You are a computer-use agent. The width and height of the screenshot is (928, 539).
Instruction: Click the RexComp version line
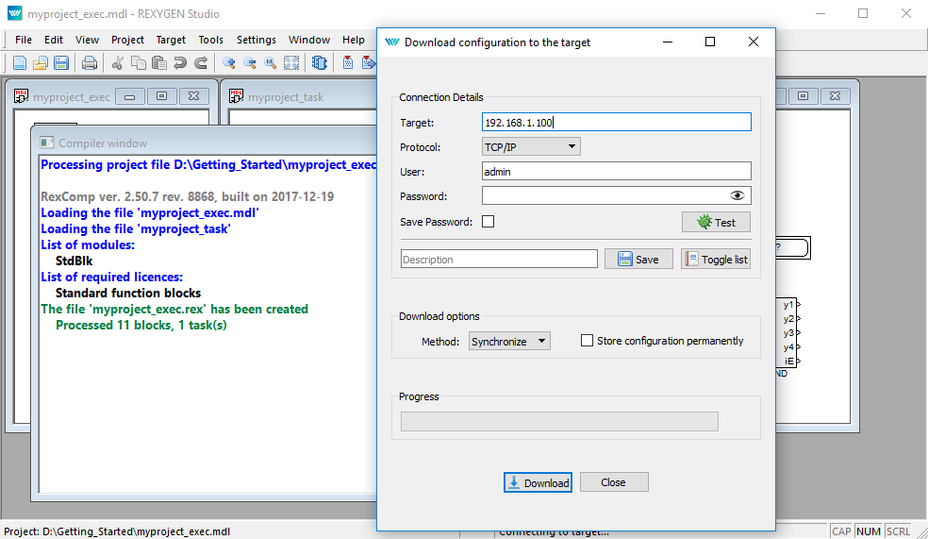click(x=187, y=196)
